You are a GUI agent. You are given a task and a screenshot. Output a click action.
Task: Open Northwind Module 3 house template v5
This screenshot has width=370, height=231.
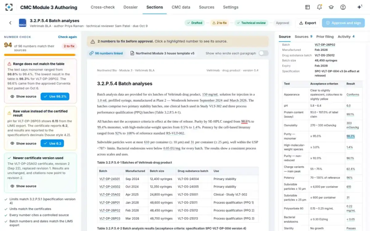click(162, 53)
